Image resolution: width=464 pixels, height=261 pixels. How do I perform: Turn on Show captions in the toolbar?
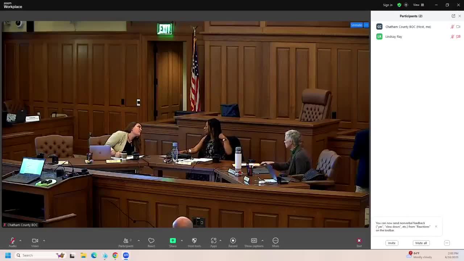[x=254, y=242]
